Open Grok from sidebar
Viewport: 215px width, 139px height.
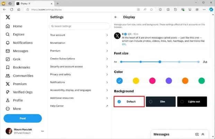[x=13, y=59]
